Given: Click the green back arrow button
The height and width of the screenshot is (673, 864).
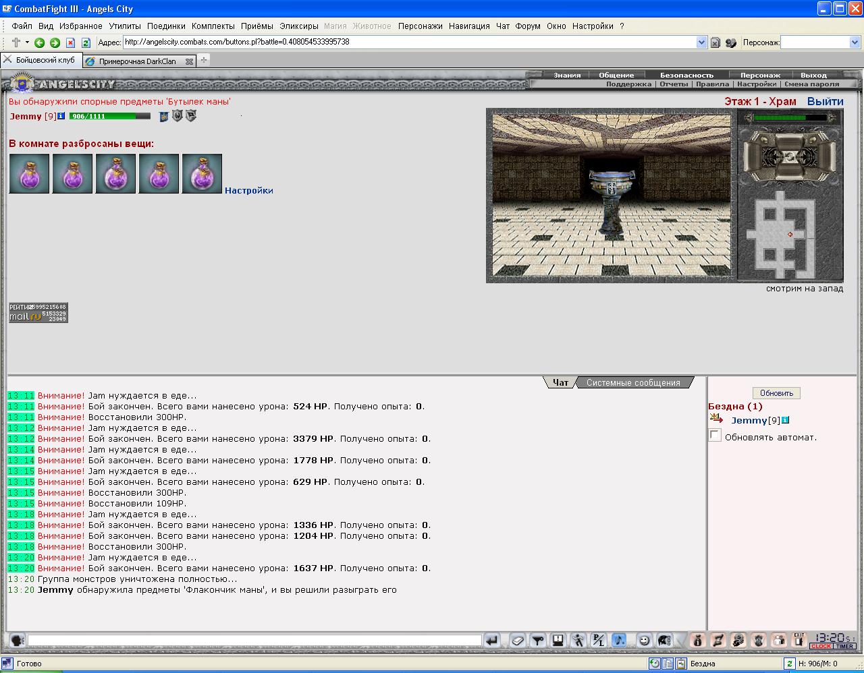Looking at the screenshot, I should tap(39, 42).
